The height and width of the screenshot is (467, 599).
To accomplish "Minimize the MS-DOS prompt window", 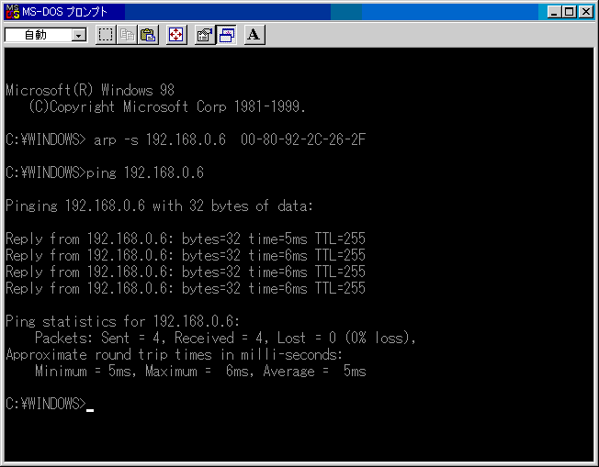I will [x=554, y=12].
